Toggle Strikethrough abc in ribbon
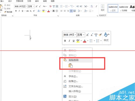The height and width of the screenshot is (101, 135). point(28,11)
